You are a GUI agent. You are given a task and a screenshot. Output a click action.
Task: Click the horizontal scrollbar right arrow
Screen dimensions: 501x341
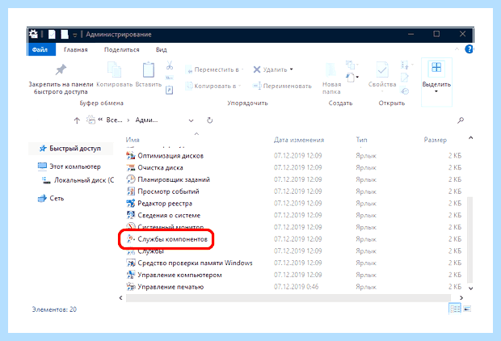click(x=461, y=297)
